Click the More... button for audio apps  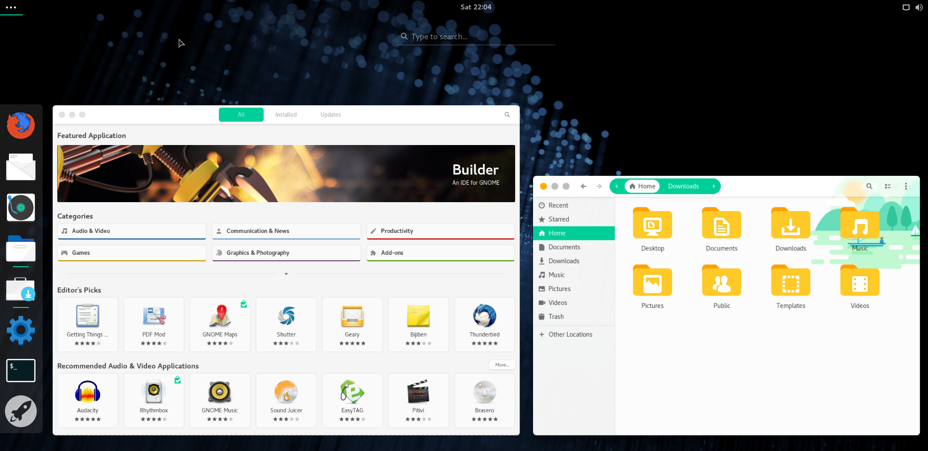click(x=502, y=365)
